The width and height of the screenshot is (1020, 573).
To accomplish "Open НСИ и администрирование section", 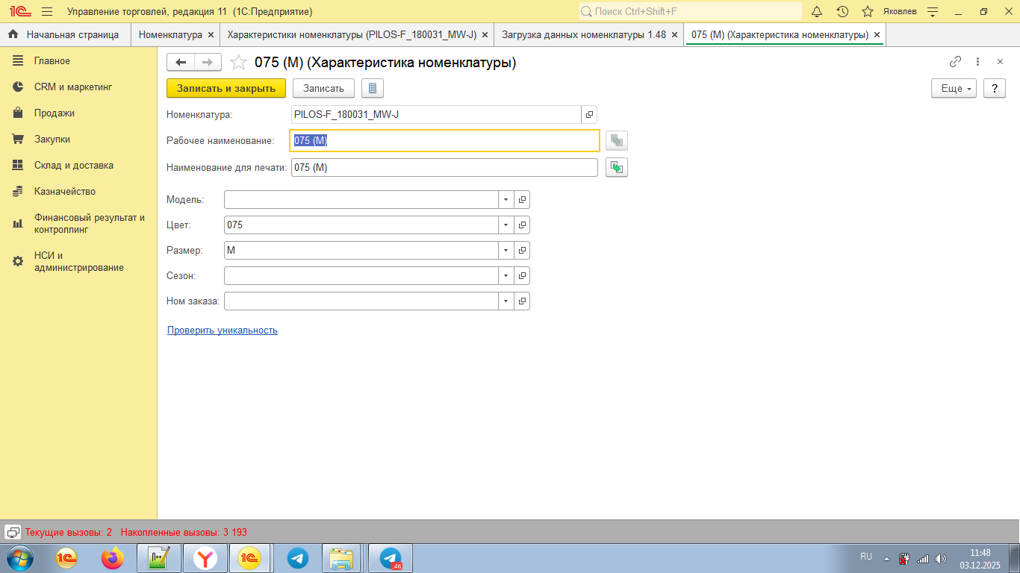I will [78, 261].
